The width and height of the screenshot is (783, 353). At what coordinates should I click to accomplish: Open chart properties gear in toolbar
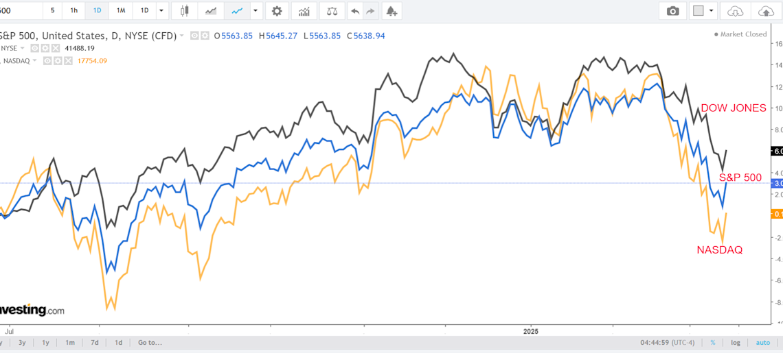[x=276, y=10]
